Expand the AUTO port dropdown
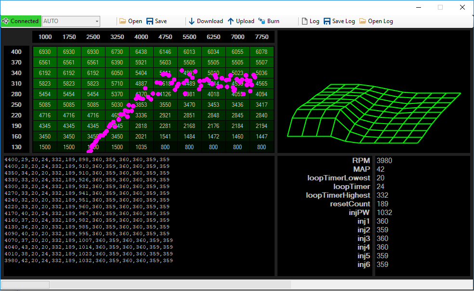 pos(97,22)
